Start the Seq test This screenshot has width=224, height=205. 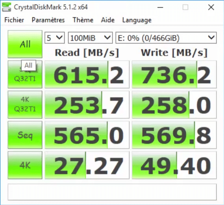click(x=25, y=135)
